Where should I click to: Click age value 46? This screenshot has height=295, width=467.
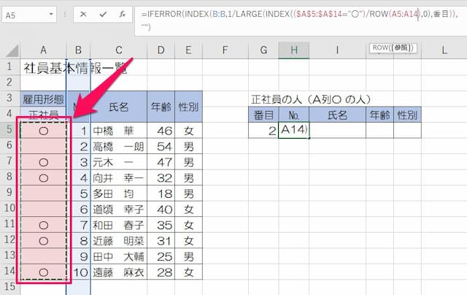(165, 131)
